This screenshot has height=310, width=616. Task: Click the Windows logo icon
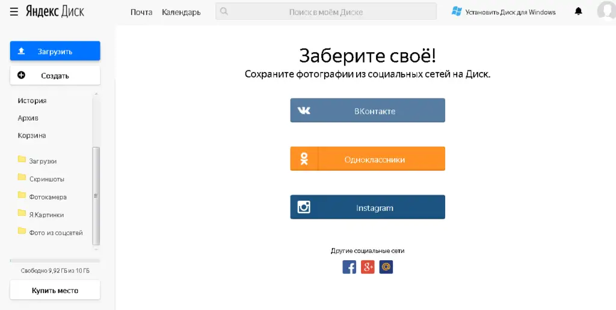(457, 11)
